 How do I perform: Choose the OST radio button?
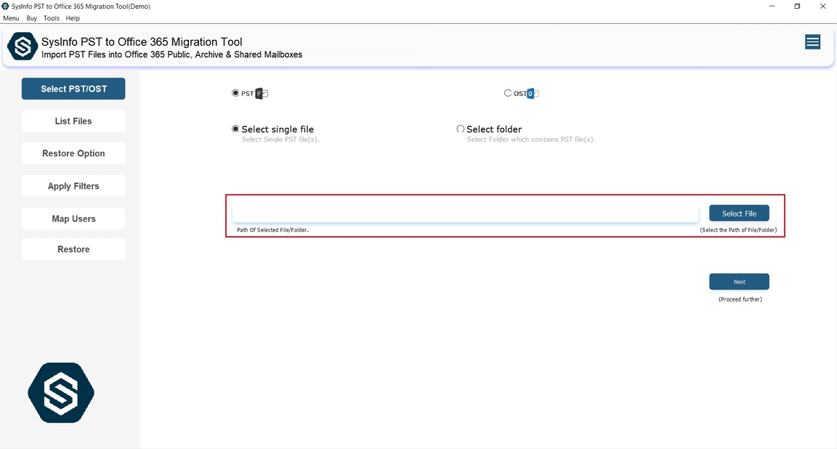point(508,93)
